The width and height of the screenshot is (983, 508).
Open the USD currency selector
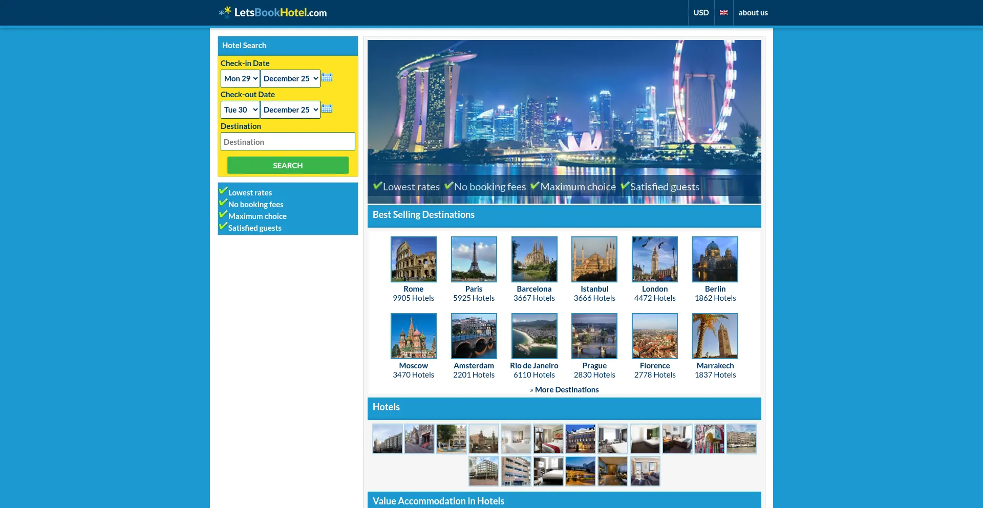(701, 12)
